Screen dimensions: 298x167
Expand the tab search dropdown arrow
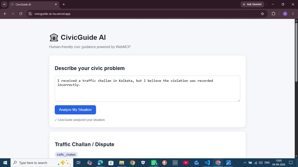[4, 4]
